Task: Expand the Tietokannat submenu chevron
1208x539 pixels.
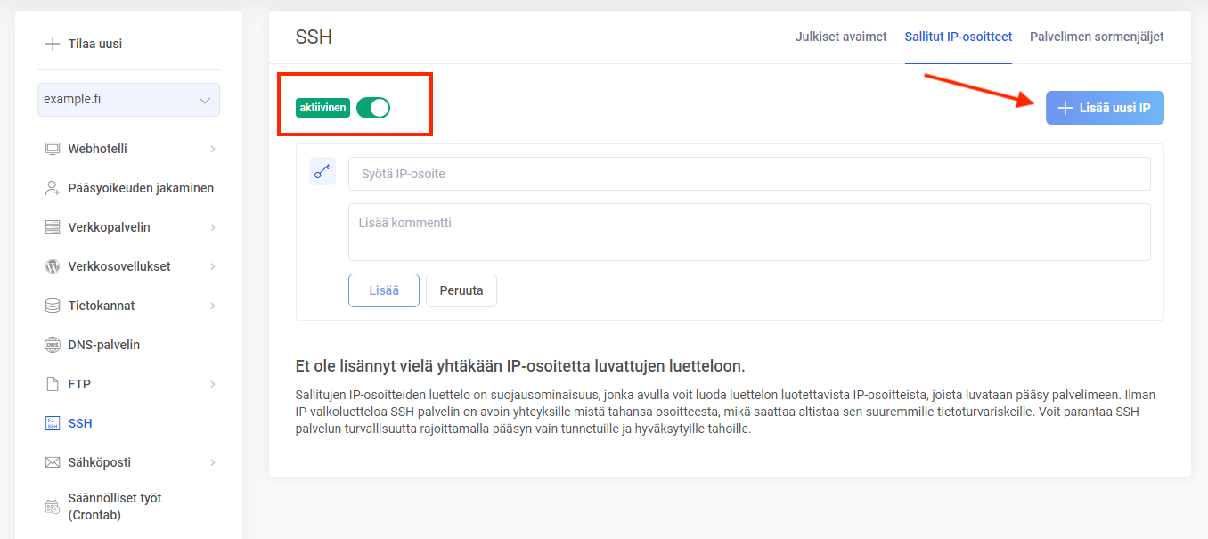Action: pyautogui.click(x=213, y=306)
